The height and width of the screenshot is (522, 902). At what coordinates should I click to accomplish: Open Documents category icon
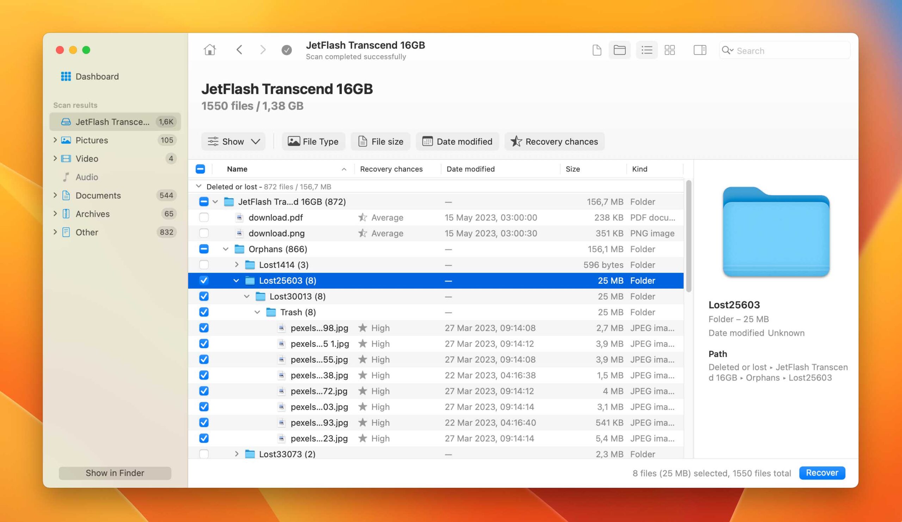point(66,196)
